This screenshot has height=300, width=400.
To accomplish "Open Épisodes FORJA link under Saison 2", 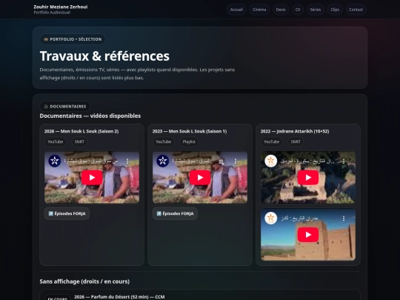I will click(67, 213).
